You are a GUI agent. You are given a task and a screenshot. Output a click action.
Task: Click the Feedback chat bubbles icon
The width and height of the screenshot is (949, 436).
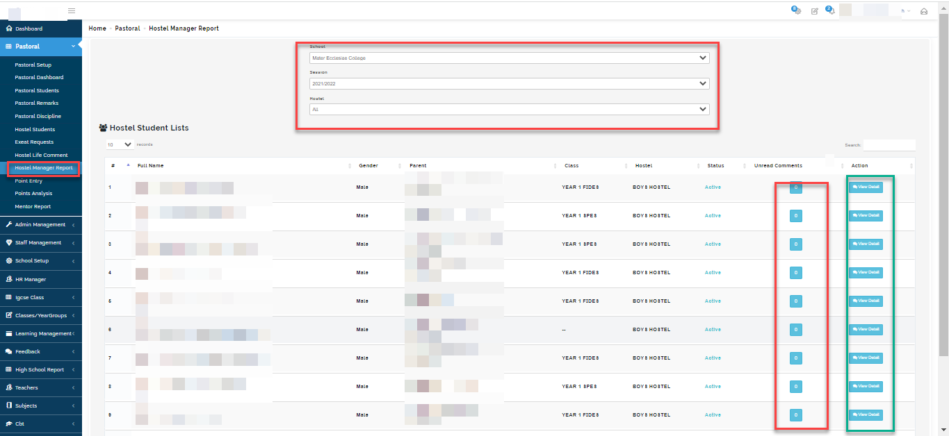[x=9, y=351]
